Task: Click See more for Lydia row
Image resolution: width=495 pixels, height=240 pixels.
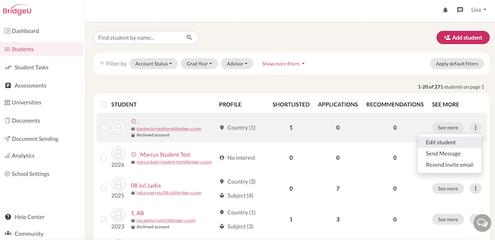Action: [447, 189]
